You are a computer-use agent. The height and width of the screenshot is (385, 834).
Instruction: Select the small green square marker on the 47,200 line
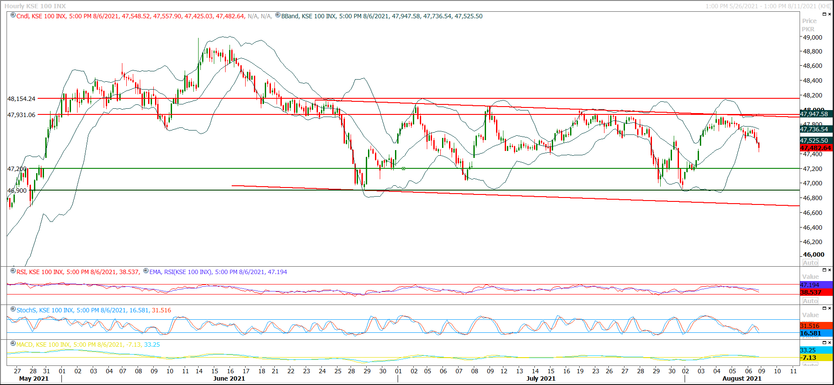[x=403, y=168]
